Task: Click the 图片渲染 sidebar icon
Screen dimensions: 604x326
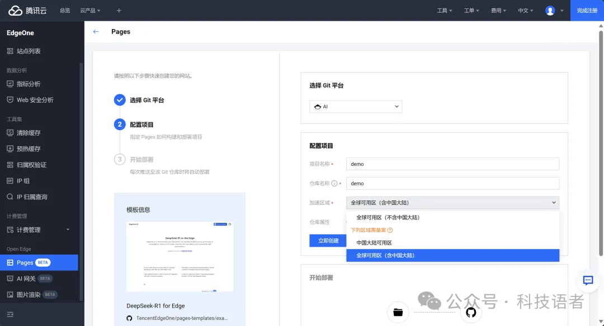Action: point(10,295)
